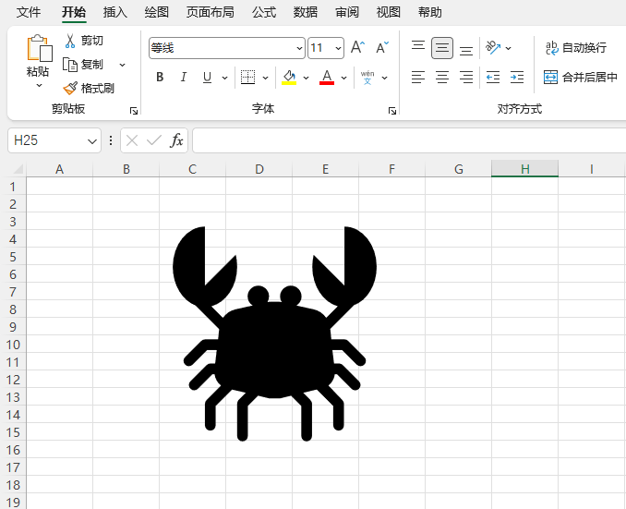Toggle middle vertical alignment
This screenshot has width=626, height=509.
pyautogui.click(x=442, y=48)
